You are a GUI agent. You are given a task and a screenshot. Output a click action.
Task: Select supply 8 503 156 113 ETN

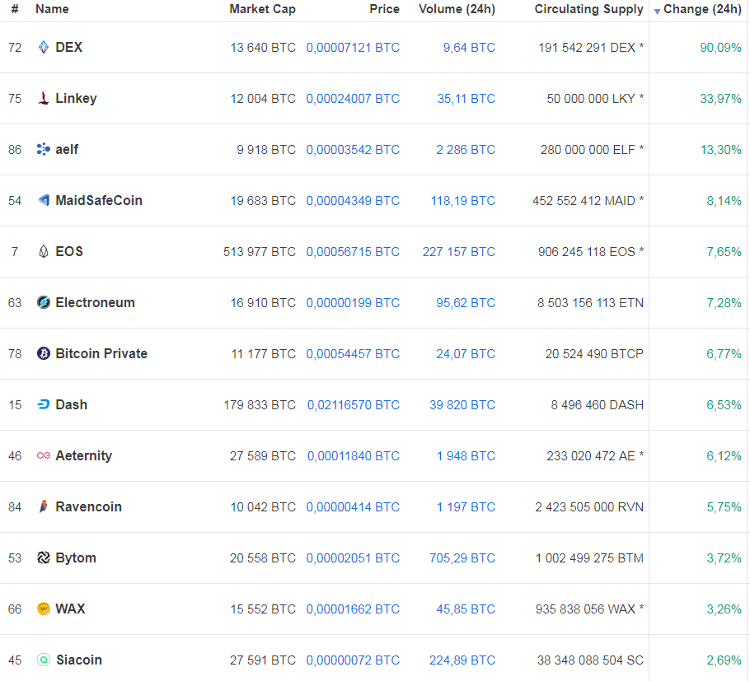click(x=591, y=303)
